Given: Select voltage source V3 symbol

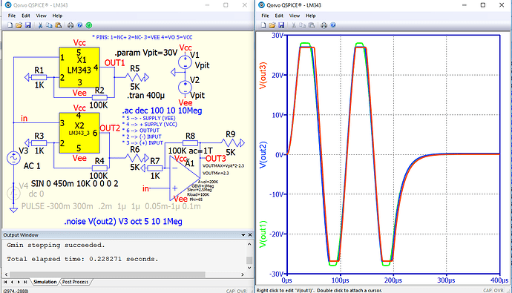Looking at the screenshot, I should click(x=13, y=158).
